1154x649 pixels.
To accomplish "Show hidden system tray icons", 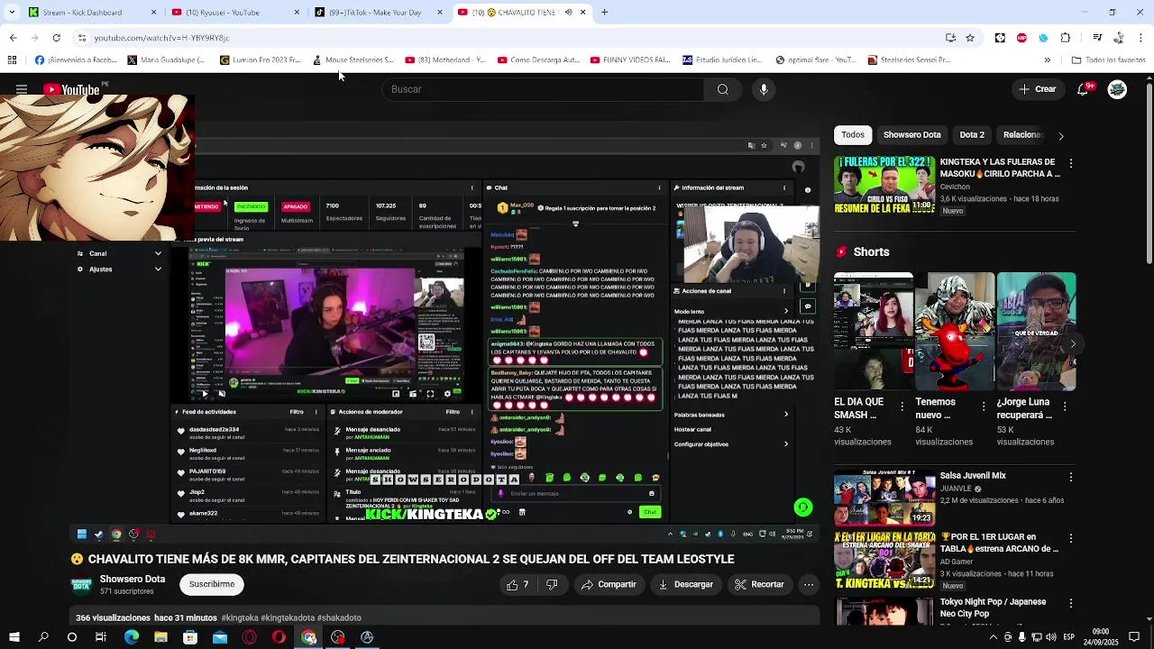I will 993,637.
